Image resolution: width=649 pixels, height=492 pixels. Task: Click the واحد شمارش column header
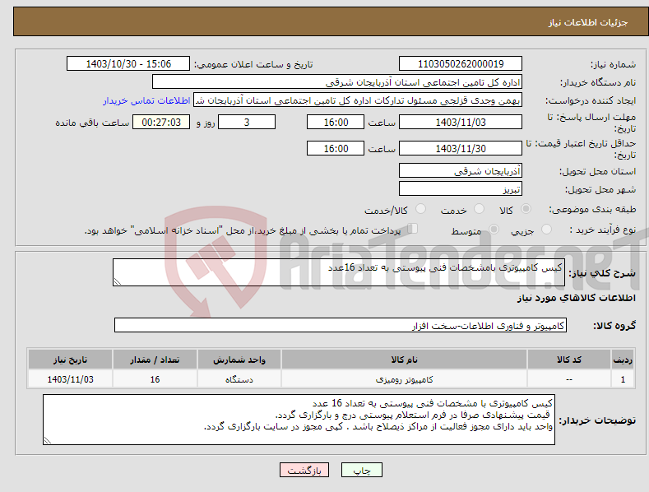tap(239, 360)
